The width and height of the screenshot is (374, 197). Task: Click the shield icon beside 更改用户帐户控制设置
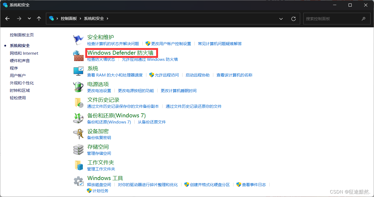148,44
